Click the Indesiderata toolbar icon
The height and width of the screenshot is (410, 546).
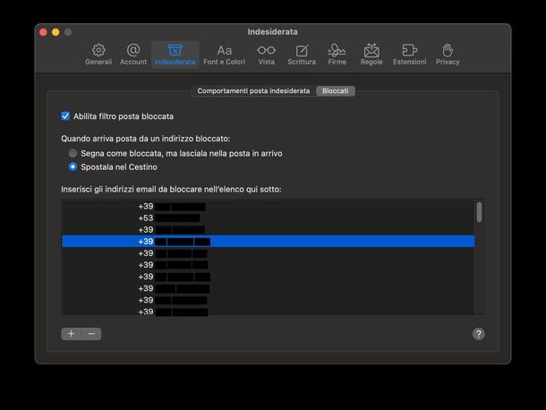[x=175, y=54]
